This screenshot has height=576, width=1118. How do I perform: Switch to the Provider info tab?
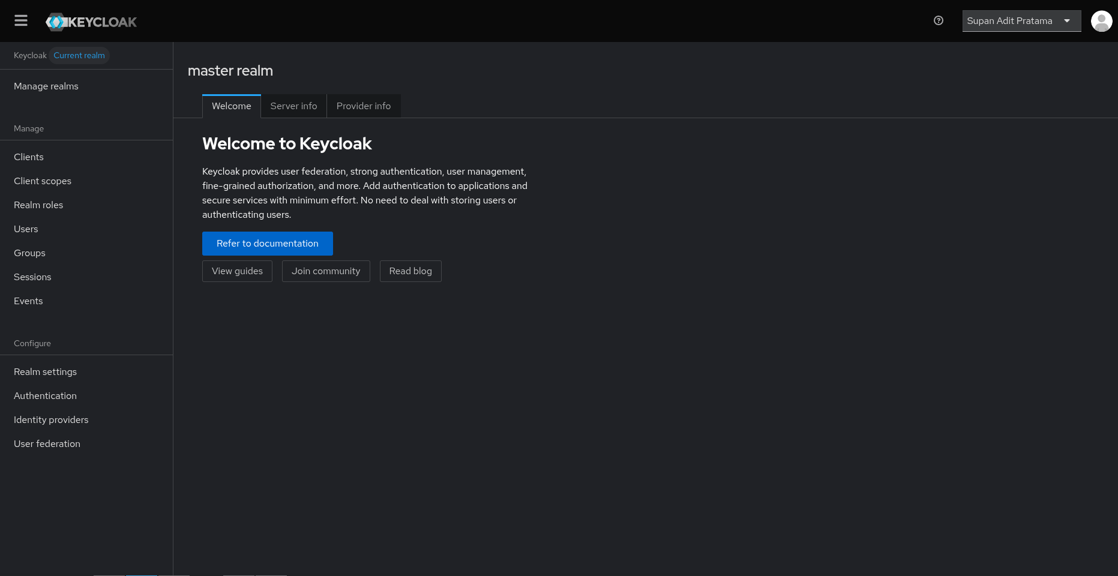(x=364, y=106)
